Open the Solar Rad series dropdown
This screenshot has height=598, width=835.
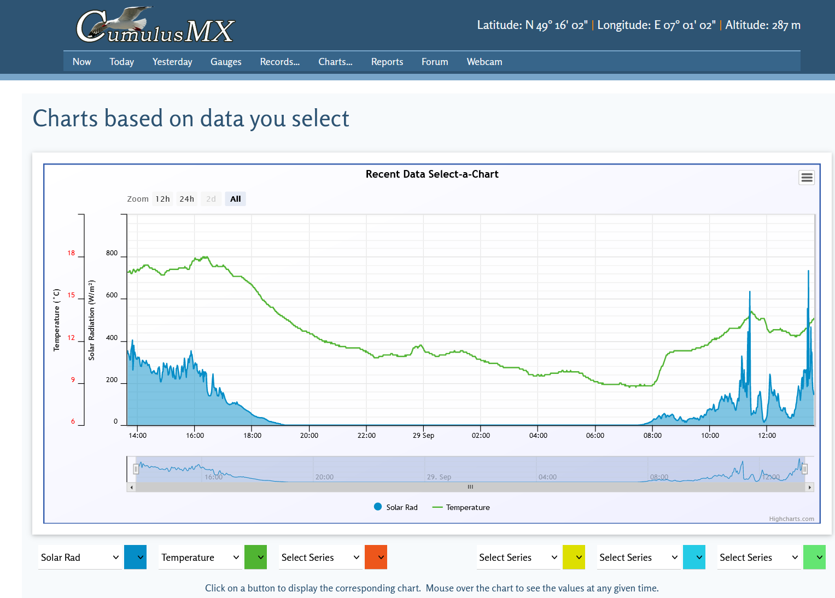80,558
